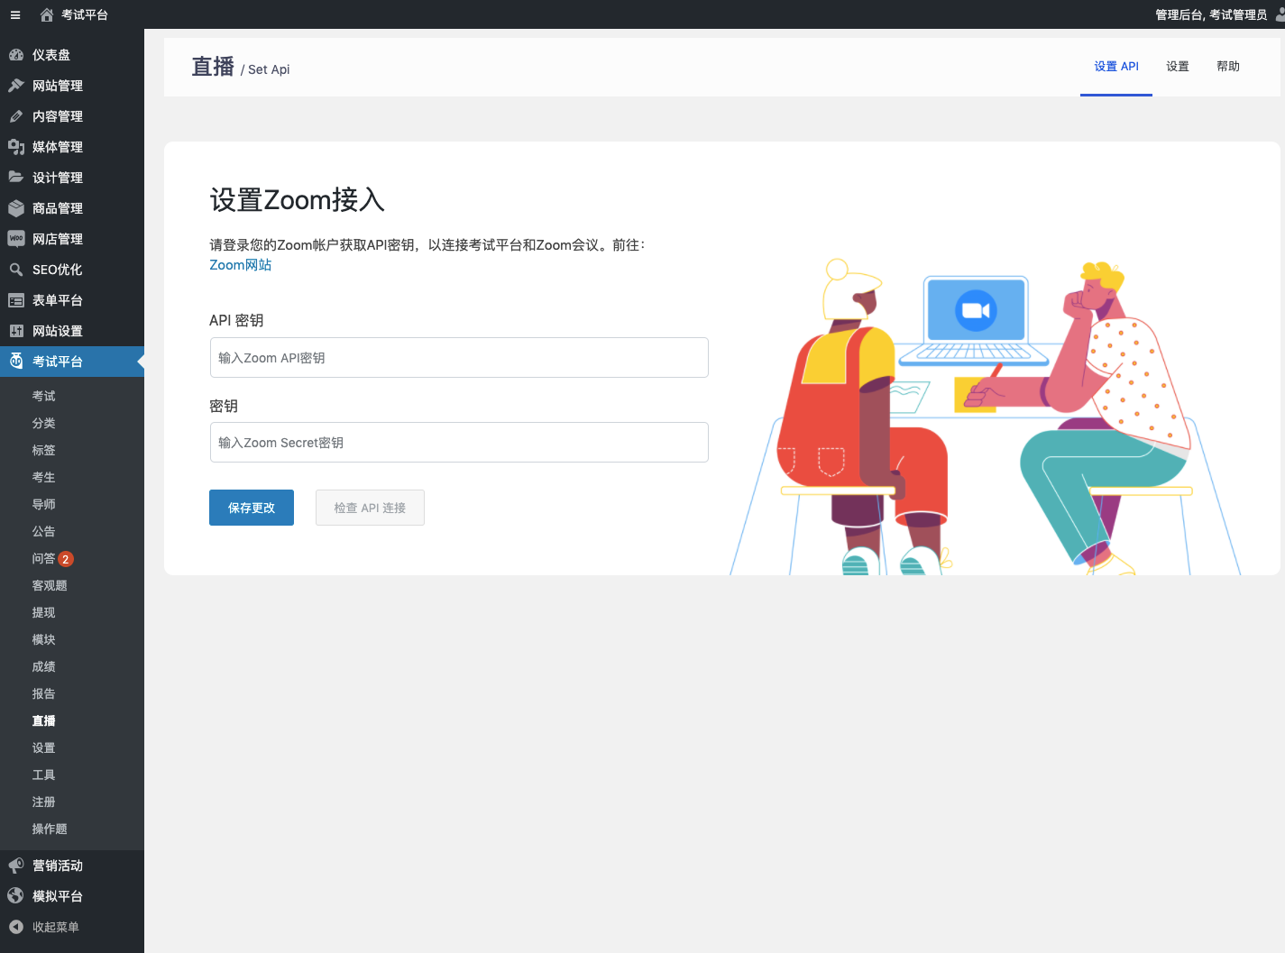The width and height of the screenshot is (1285, 953).
Task: Click the 收起菜单 collapse arrow icon
Action: tap(16, 927)
